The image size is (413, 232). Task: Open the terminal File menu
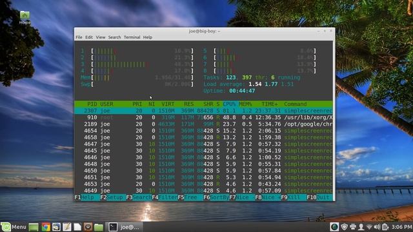click(79, 37)
